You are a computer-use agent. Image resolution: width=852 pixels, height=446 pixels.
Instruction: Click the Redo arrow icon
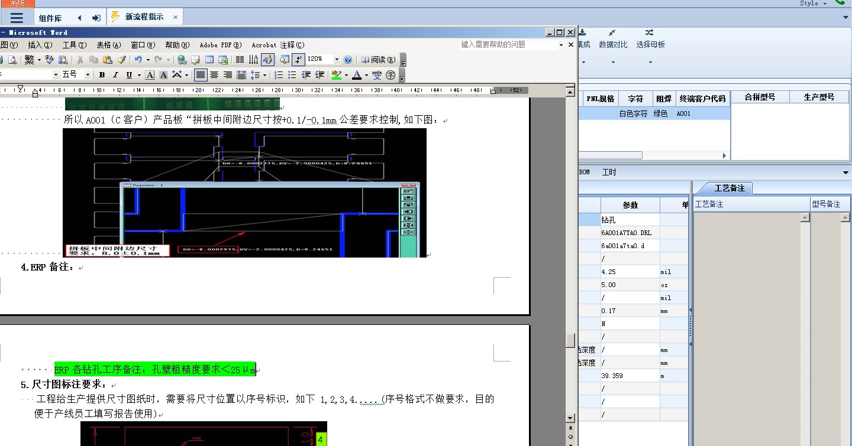157,60
